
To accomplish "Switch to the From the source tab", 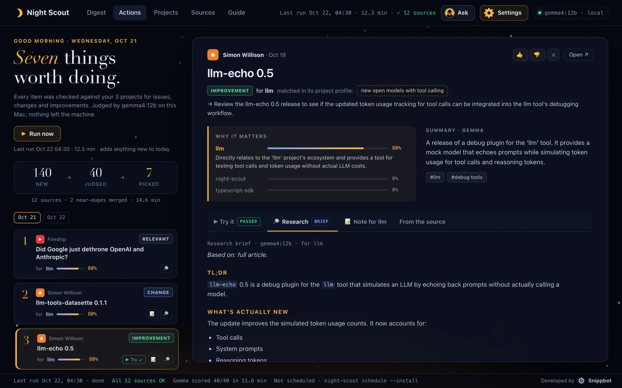I will coord(422,222).
